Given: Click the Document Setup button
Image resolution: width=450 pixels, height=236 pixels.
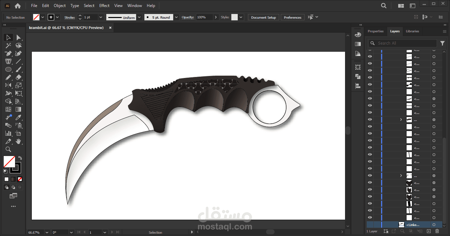Looking at the screenshot, I should coord(263,17).
